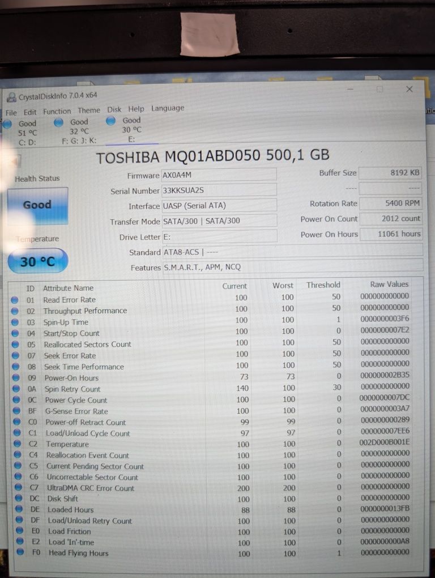Click the Attribute Name column header
Image resolution: width=435 pixels, height=578 pixels.
[x=68, y=288]
